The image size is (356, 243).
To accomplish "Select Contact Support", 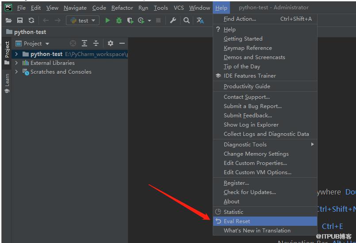I will click(265, 97).
